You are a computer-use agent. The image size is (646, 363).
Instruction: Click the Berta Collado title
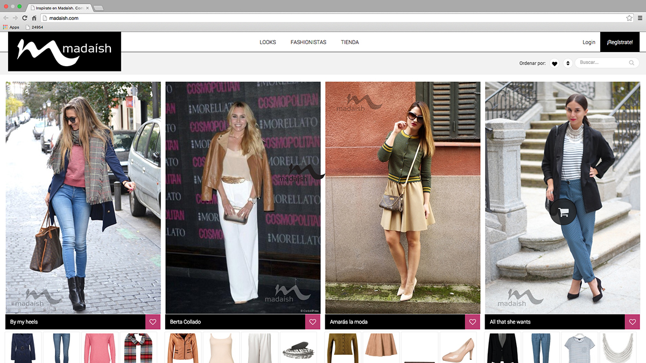pyautogui.click(x=185, y=322)
